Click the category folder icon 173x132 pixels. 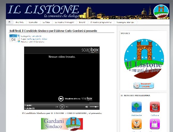point(19,36)
